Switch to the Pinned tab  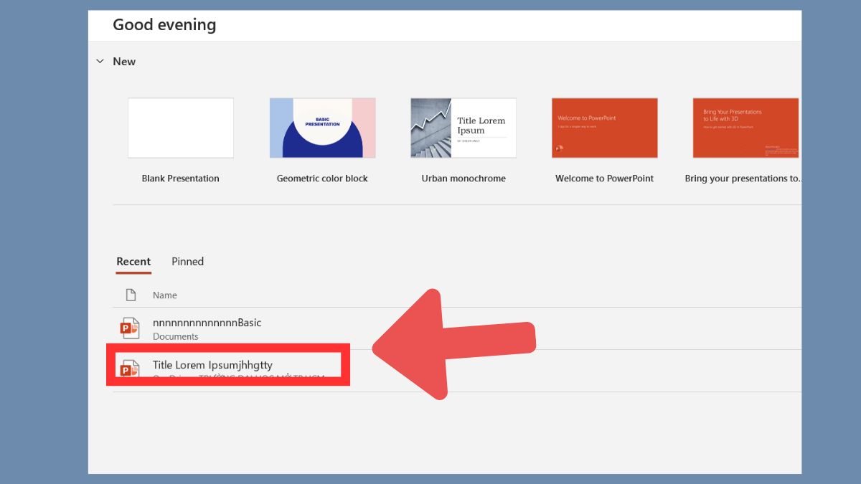188,262
